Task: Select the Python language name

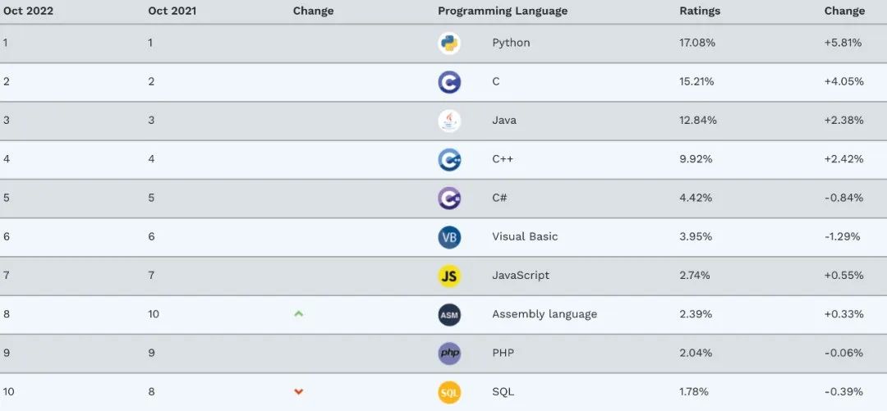Action: pyautogui.click(x=511, y=43)
